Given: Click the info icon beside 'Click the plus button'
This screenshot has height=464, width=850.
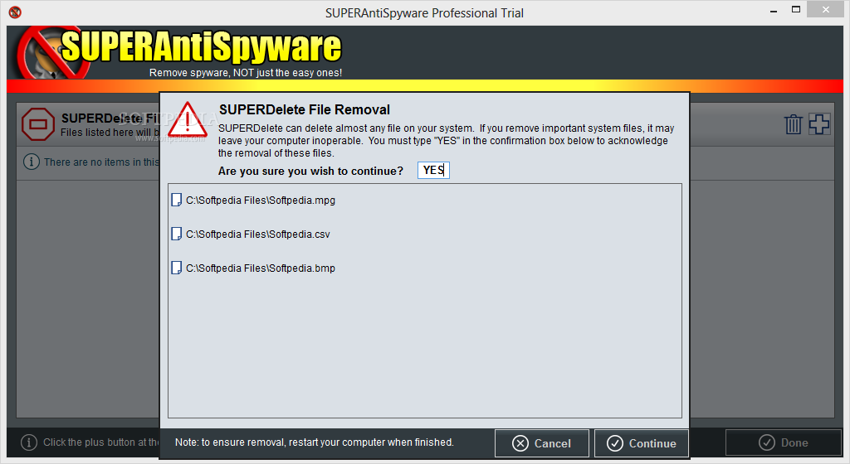Looking at the screenshot, I should tap(29, 442).
